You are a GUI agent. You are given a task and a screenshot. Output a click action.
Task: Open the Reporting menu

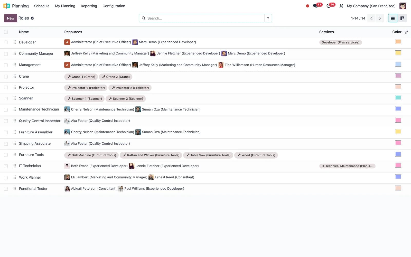[89, 6]
